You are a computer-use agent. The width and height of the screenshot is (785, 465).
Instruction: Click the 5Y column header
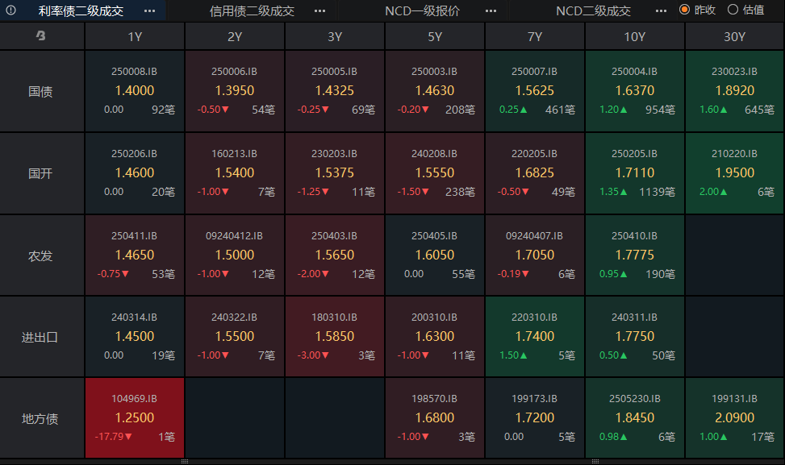(x=435, y=36)
